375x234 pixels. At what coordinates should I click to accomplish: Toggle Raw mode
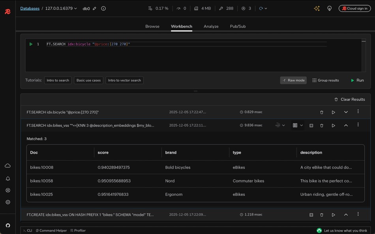[x=293, y=80]
